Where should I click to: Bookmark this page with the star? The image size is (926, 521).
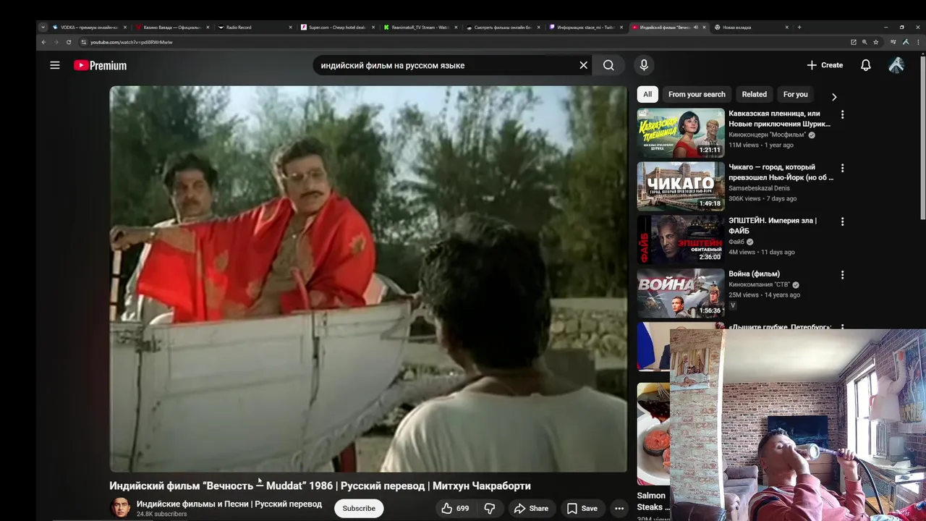click(875, 42)
